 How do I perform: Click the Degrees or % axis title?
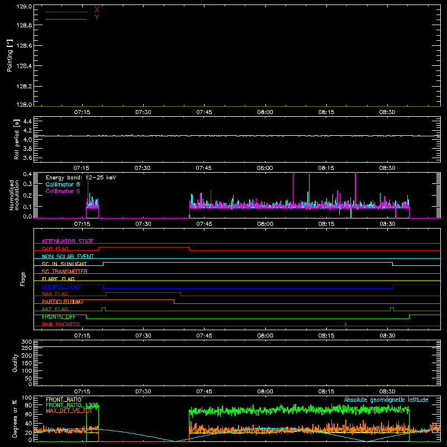tap(15, 419)
